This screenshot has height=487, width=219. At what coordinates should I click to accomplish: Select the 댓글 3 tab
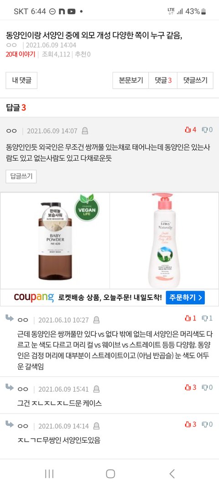(163, 80)
